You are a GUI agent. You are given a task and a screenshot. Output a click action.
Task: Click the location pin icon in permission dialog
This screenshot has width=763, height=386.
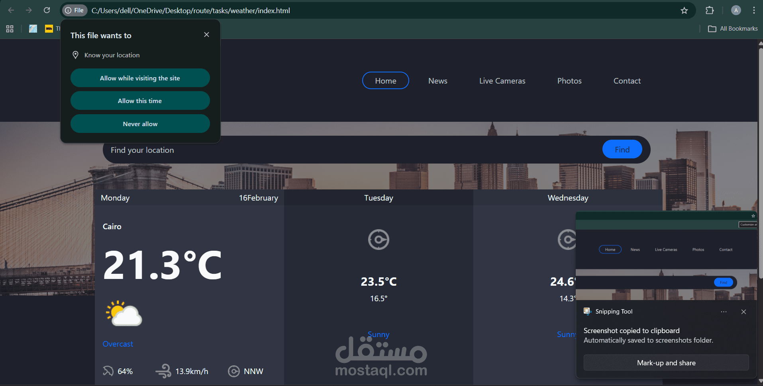76,55
